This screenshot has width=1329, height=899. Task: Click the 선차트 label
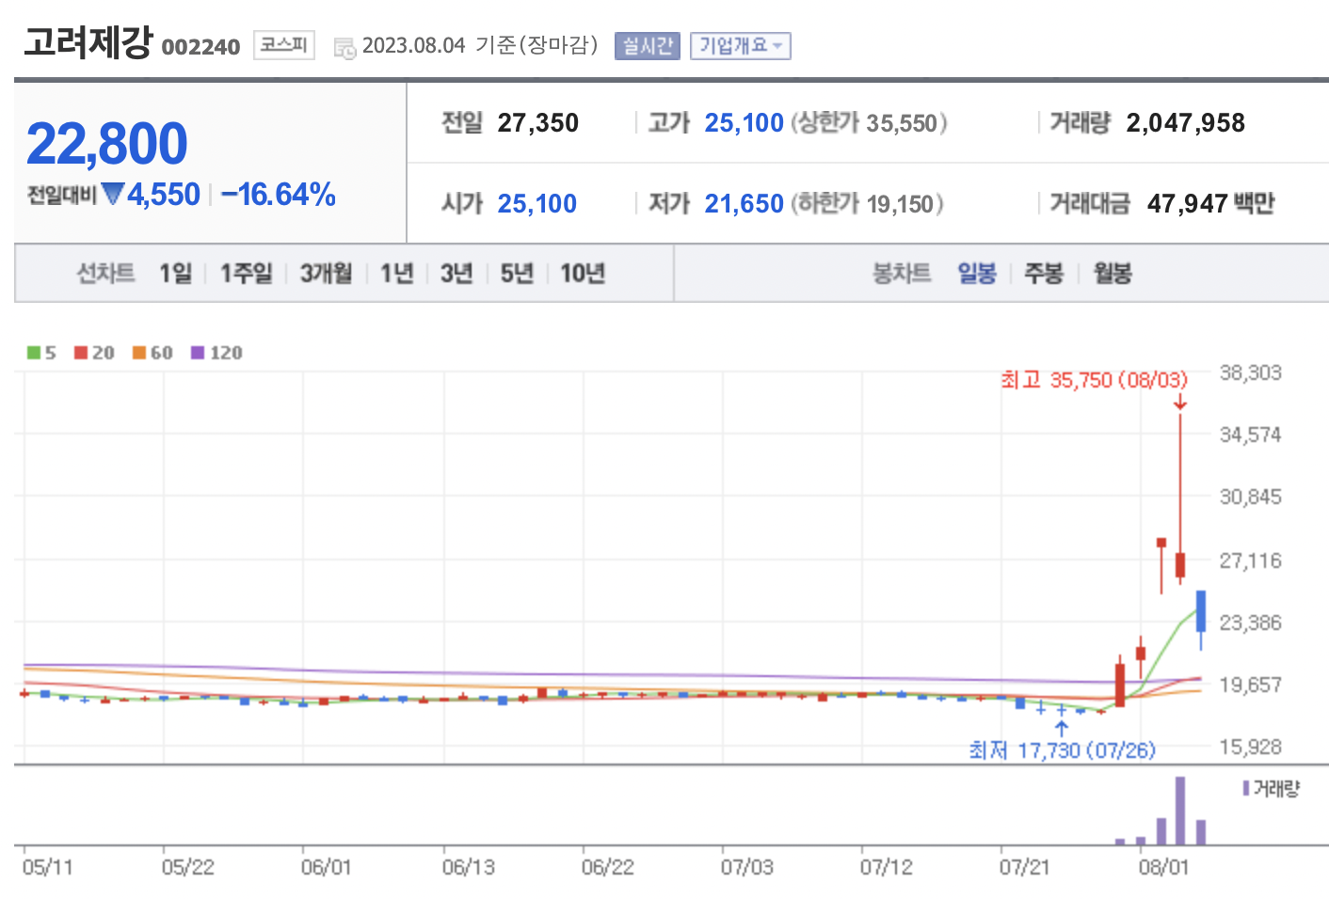click(x=105, y=274)
